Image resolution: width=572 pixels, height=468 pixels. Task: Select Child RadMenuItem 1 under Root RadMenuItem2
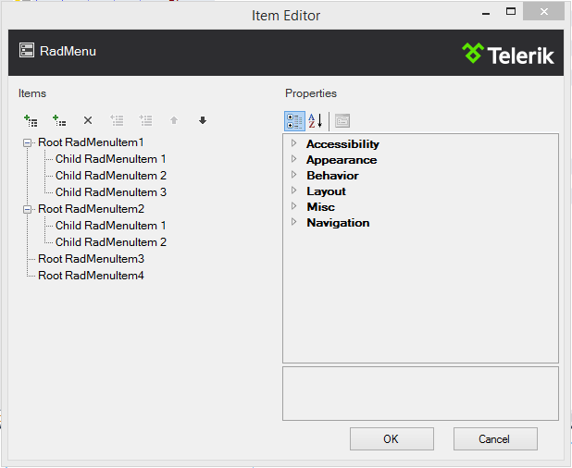[110, 226]
